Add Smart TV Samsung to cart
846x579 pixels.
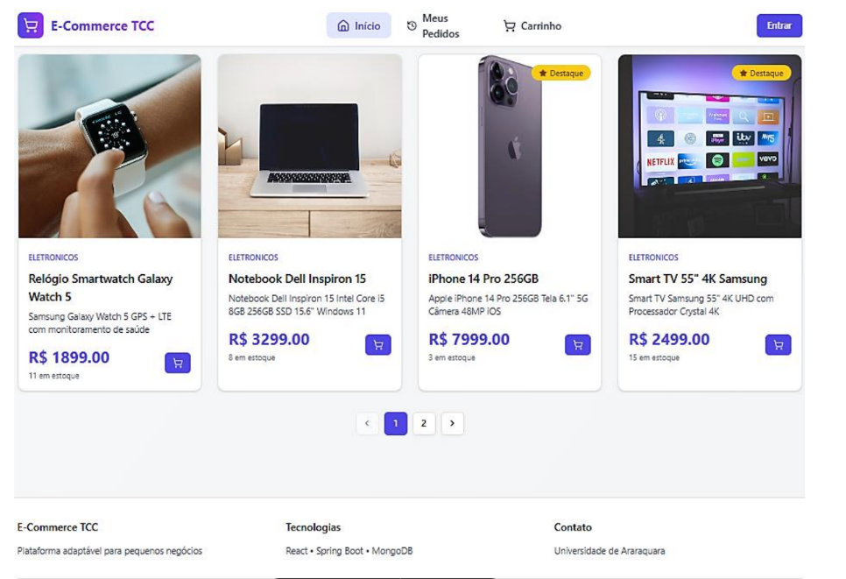[778, 345]
